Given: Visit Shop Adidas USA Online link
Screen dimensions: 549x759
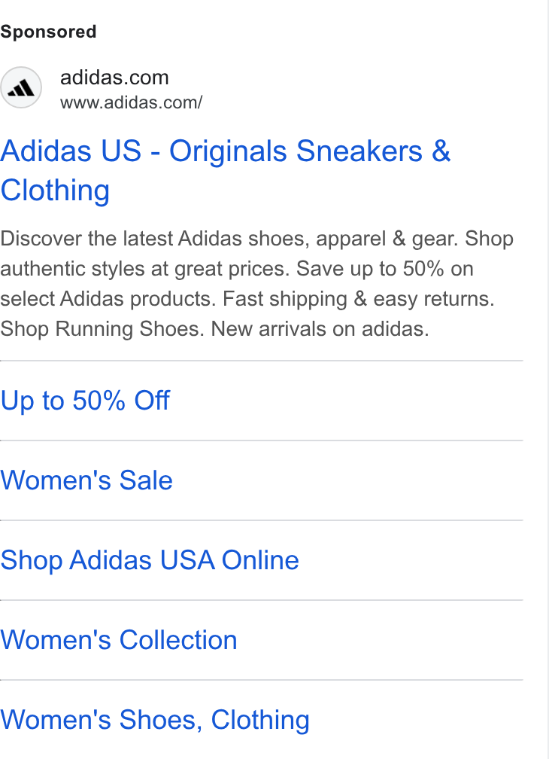Looking at the screenshot, I should (x=150, y=560).
